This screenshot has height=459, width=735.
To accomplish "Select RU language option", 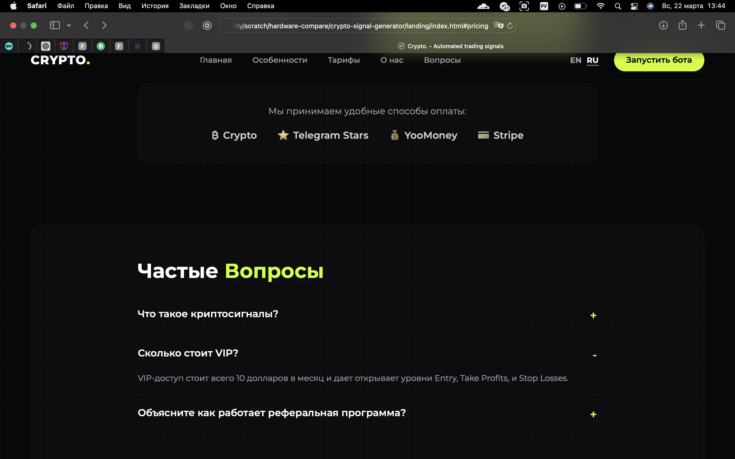I will pos(592,60).
